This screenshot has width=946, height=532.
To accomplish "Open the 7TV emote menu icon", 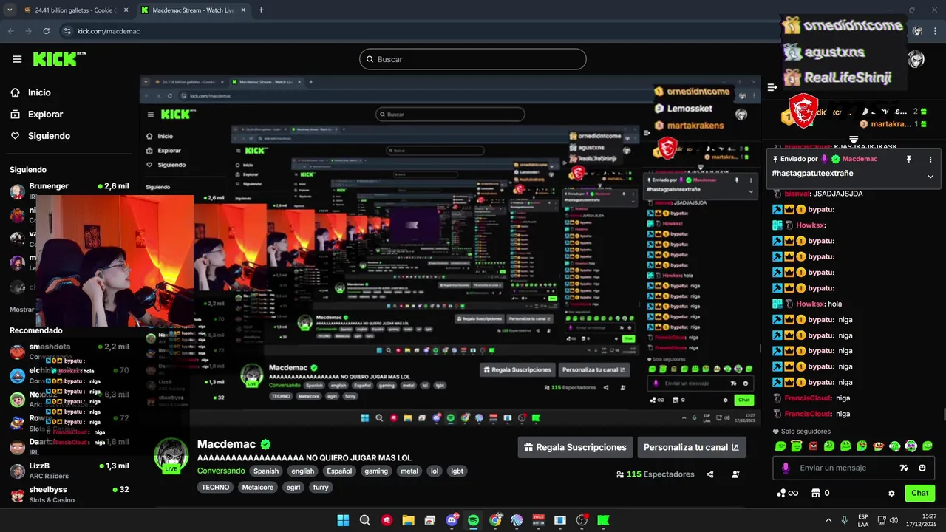I will click(x=903, y=468).
